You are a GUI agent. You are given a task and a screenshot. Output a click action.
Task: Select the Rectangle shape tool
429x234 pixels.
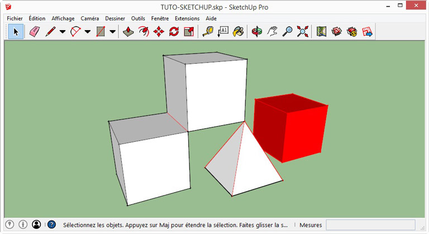coord(101,32)
